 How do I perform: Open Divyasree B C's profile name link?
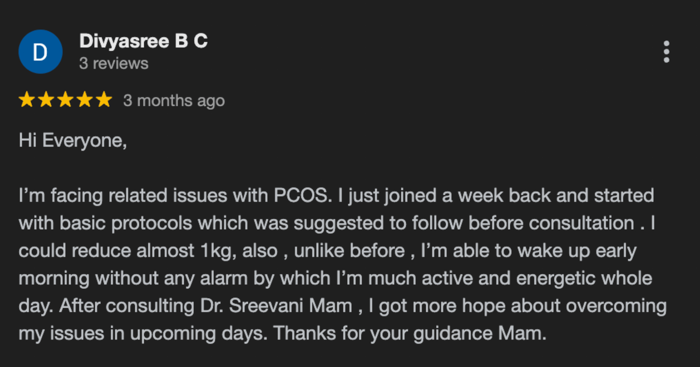click(143, 41)
